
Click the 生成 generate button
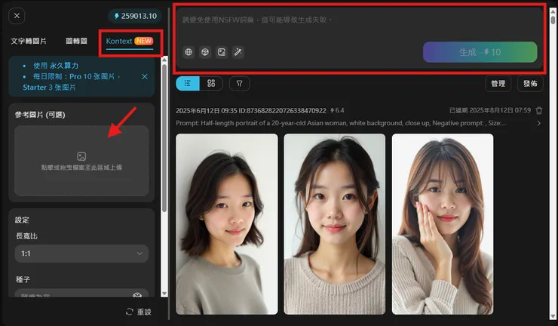480,52
